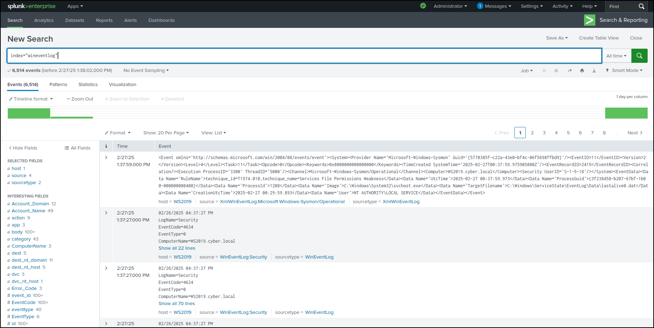This screenshot has height=328, width=654.
Task: Change the All time range picker
Action: [x=616, y=55]
